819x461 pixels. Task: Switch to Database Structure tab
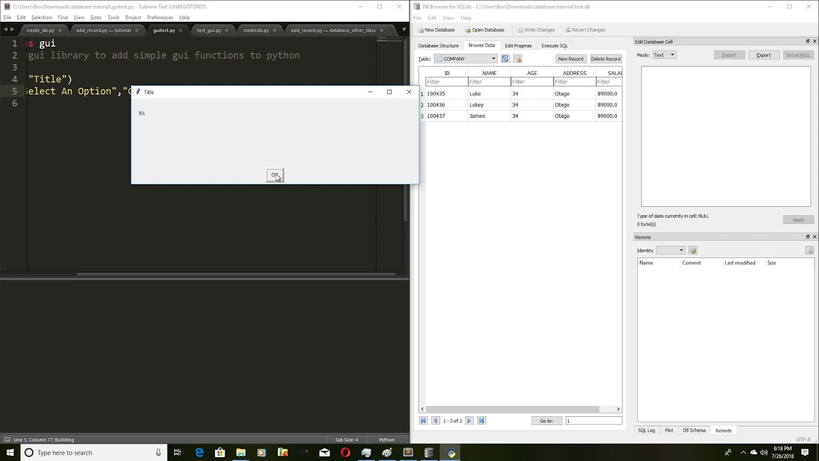click(438, 45)
